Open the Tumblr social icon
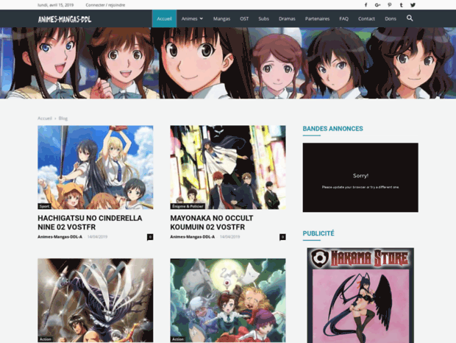Viewport: 456px width, 343px height. [x=401, y=5]
